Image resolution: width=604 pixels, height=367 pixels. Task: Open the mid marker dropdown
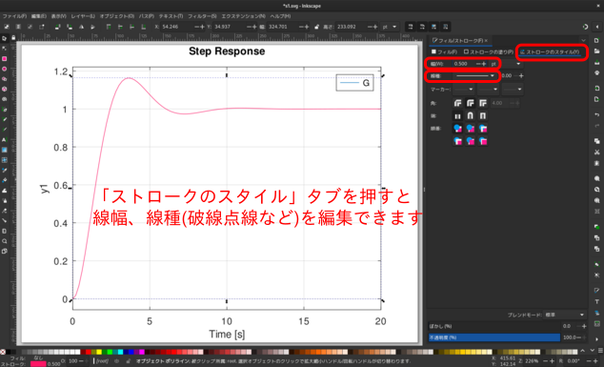point(488,90)
